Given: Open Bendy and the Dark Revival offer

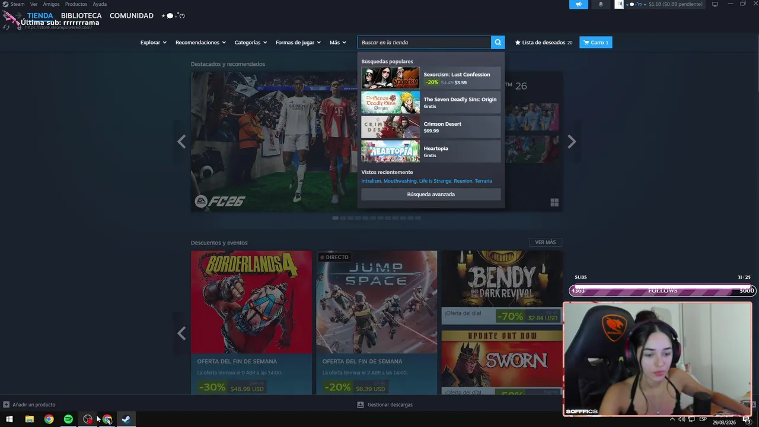Looking at the screenshot, I should point(502,288).
